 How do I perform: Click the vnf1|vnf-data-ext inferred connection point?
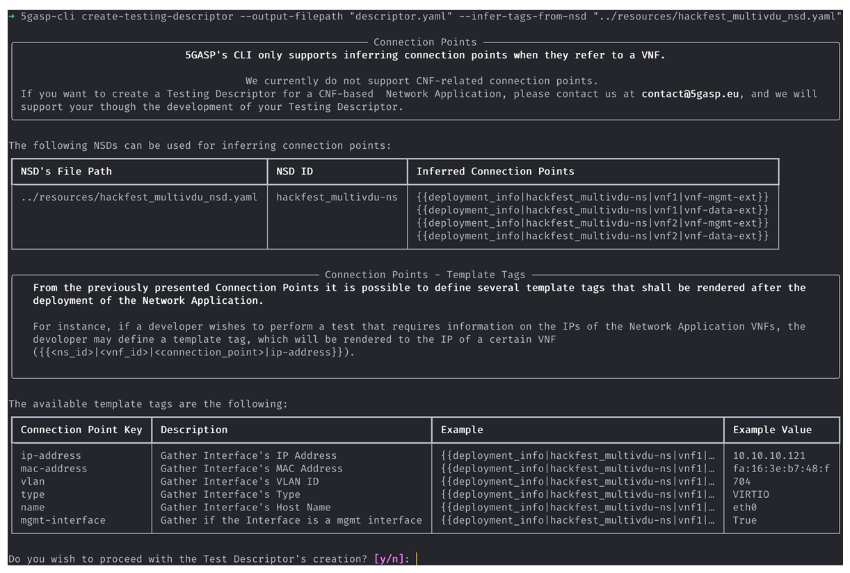coord(593,210)
